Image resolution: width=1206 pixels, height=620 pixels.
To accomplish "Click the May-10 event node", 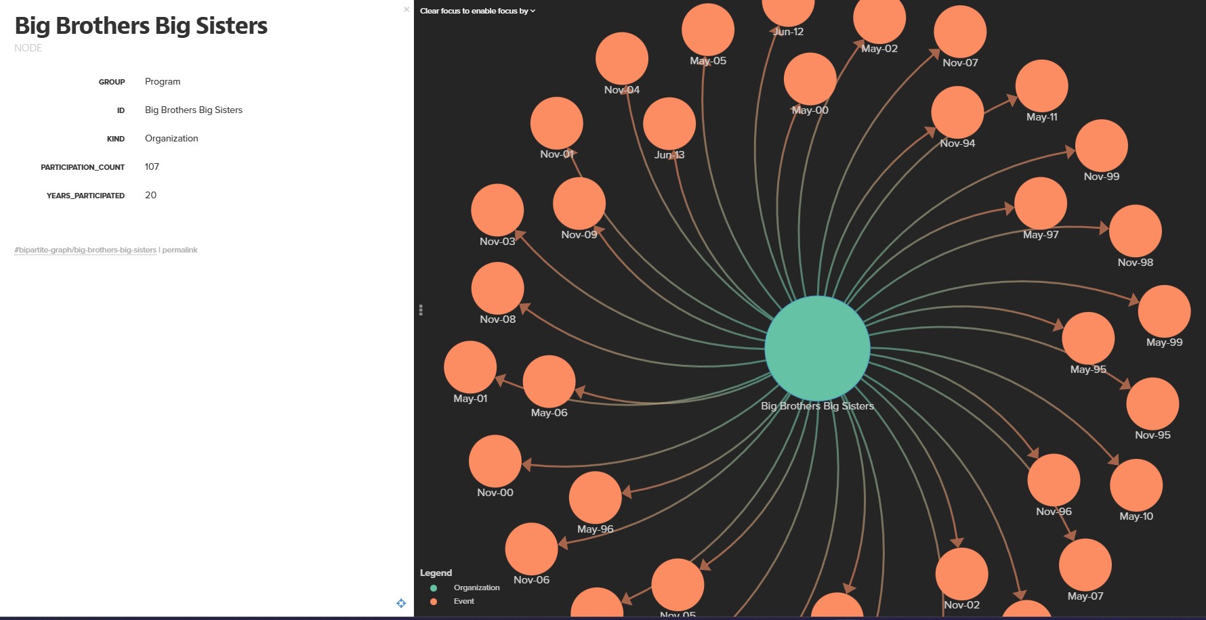I will click(1136, 485).
